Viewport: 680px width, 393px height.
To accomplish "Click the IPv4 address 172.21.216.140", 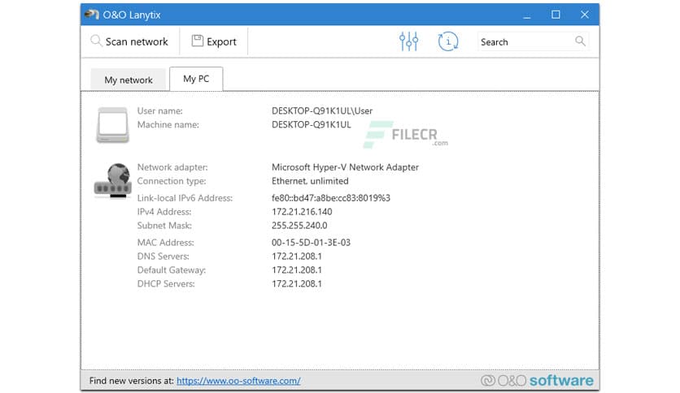I will point(302,212).
